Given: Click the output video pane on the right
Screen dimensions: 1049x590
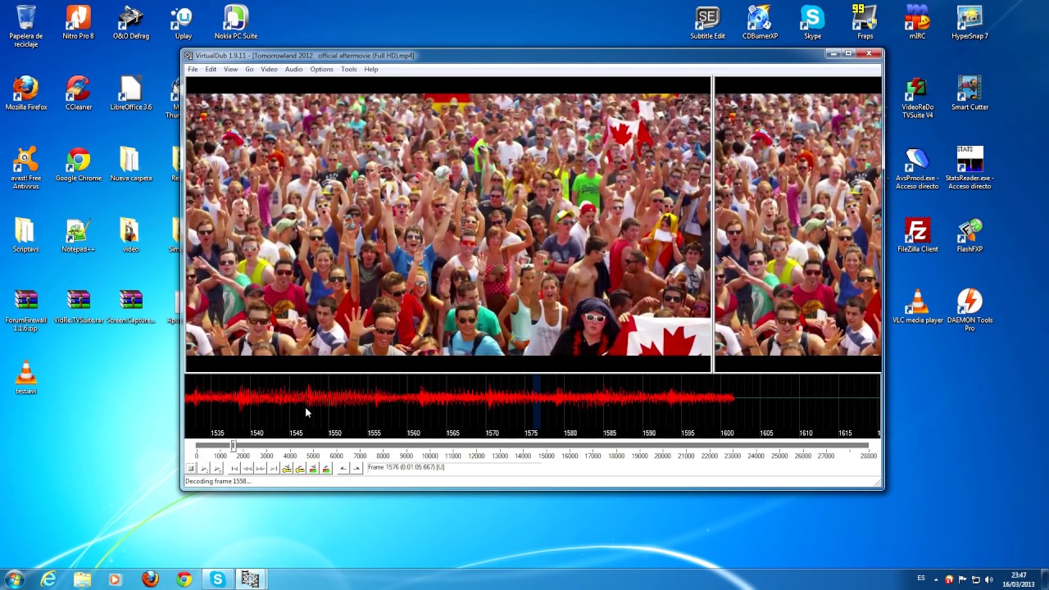Looking at the screenshot, I should pos(798,224).
